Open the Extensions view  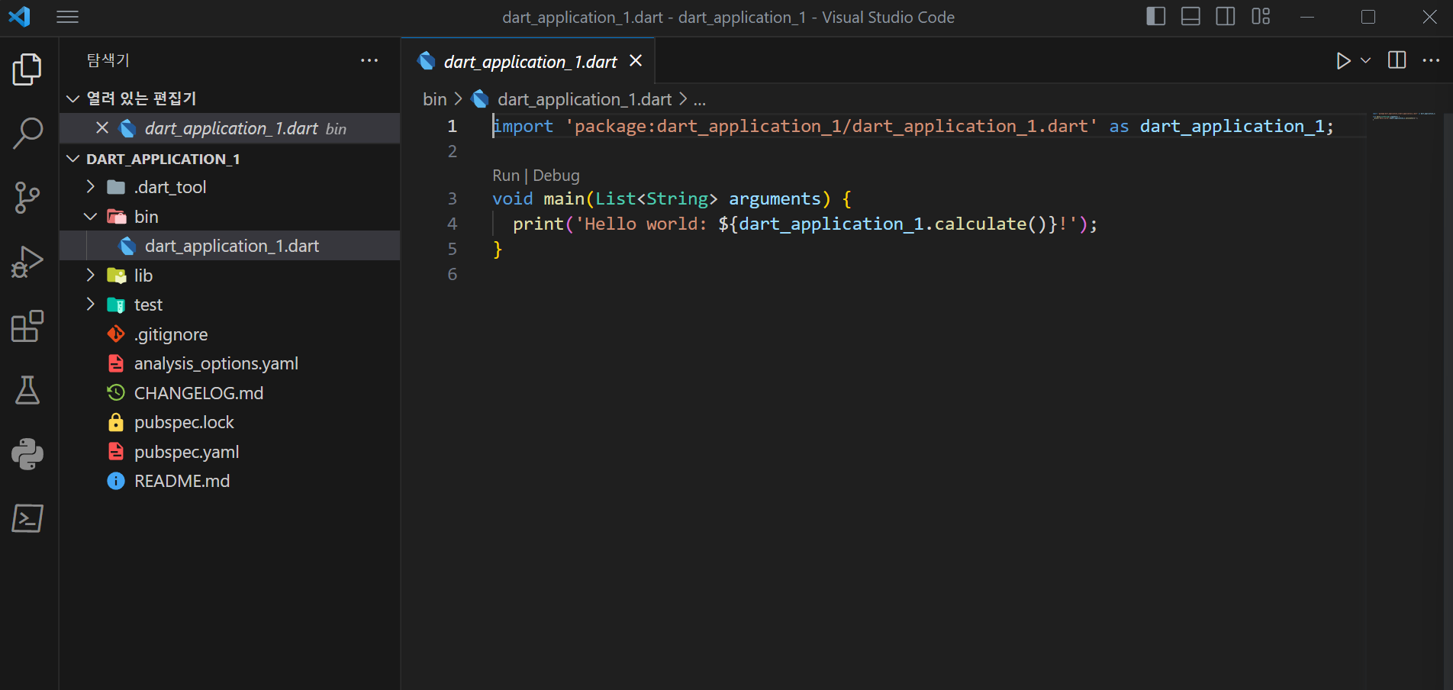coord(27,326)
